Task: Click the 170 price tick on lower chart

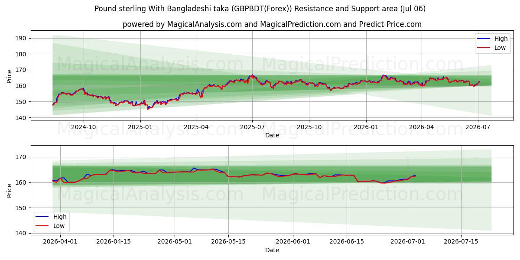Action: coord(21,157)
